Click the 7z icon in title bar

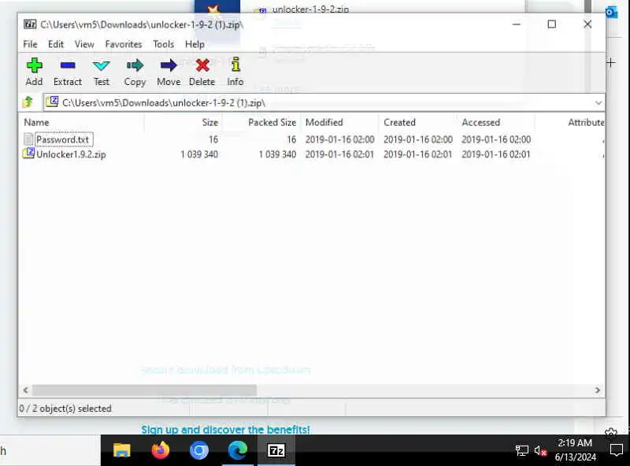29,24
